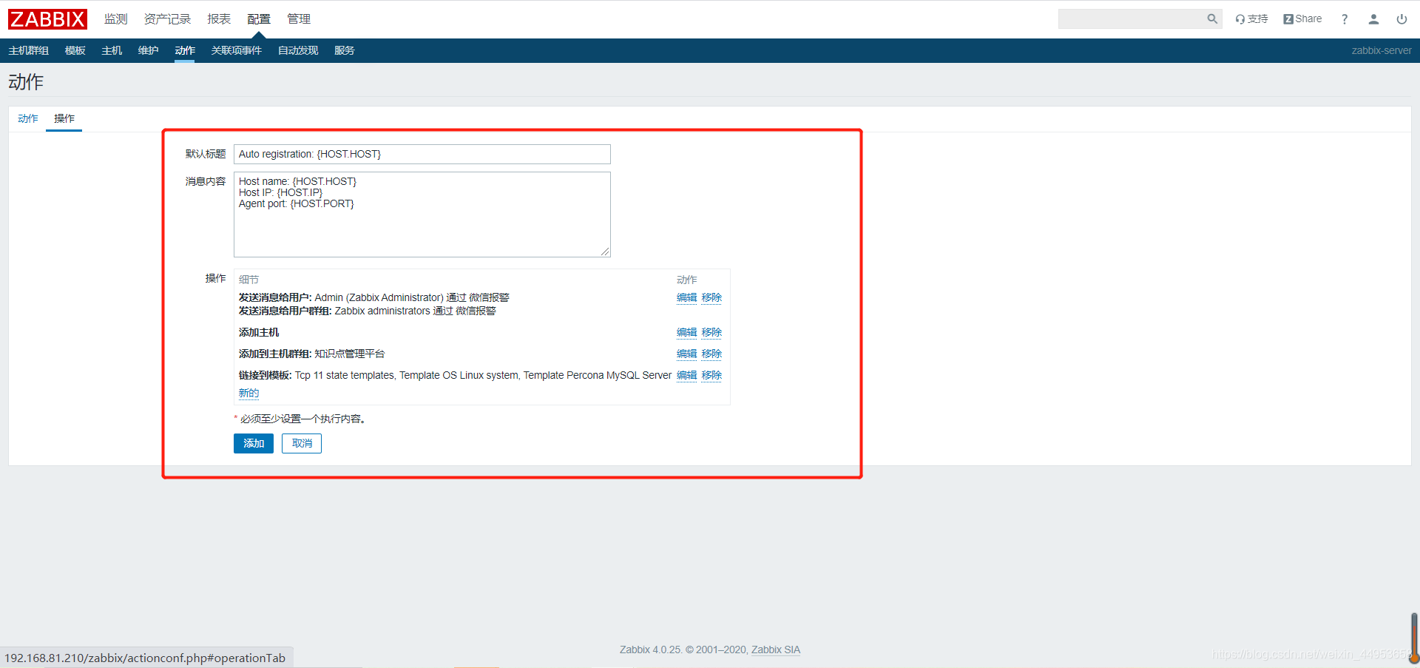
Task: Focus the 默认标题 input field
Action: pyautogui.click(x=422, y=154)
